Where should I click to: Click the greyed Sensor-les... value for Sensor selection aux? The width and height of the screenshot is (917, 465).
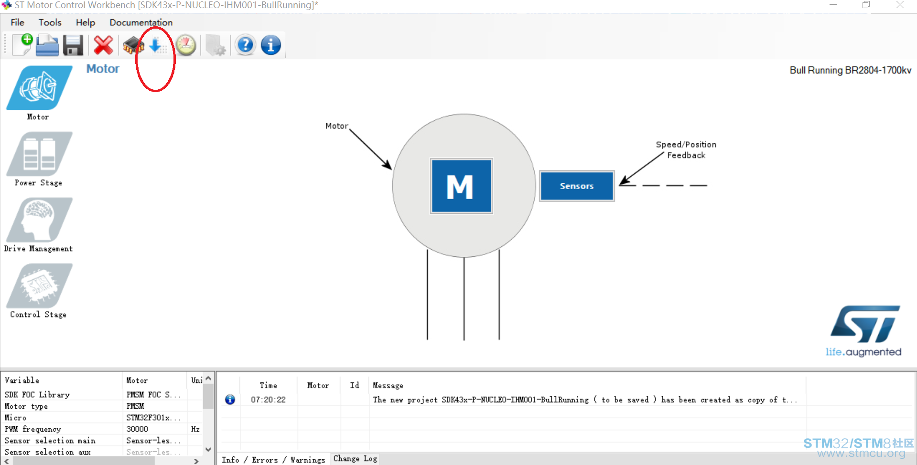(153, 452)
